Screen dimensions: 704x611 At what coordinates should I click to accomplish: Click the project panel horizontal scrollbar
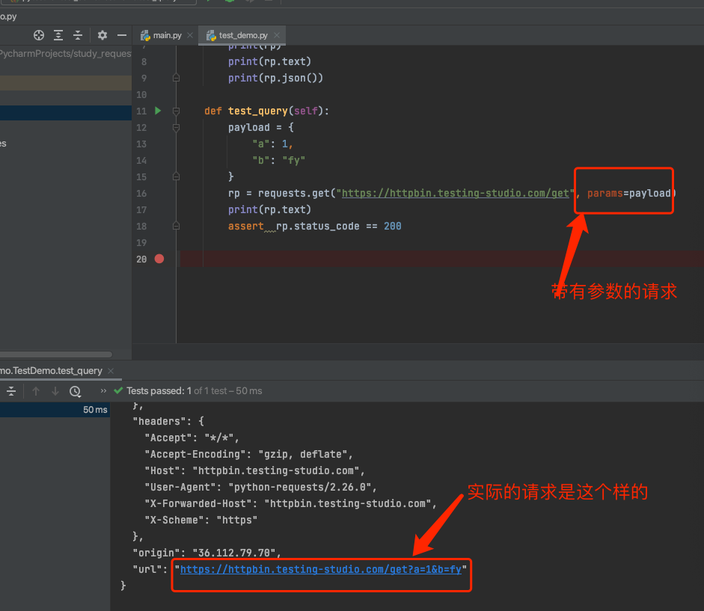55,354
